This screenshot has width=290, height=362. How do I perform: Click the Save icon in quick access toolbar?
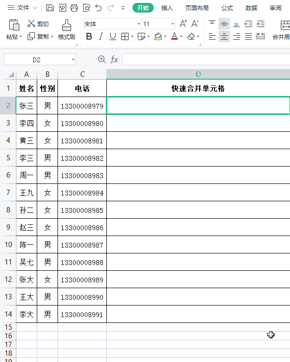click(x=50, y=8)
